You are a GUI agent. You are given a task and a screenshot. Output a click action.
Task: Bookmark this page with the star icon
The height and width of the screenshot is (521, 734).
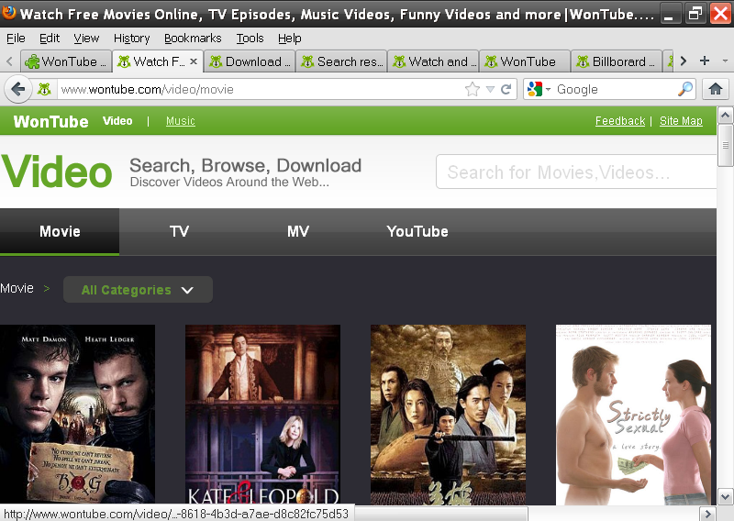(473, 89)
